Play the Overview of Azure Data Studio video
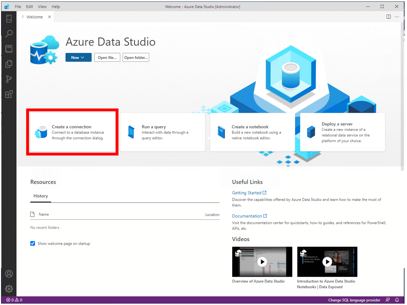Screen dimensions: 407x305 [262, 262]
